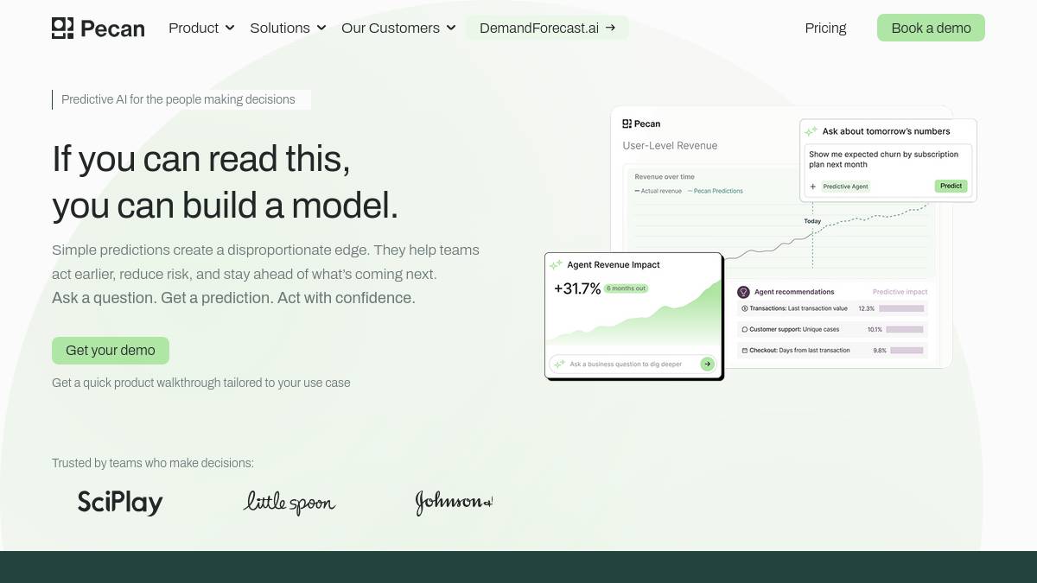Open the Our Customers dropdown
1037x583 pixels.
pos(398,28)
